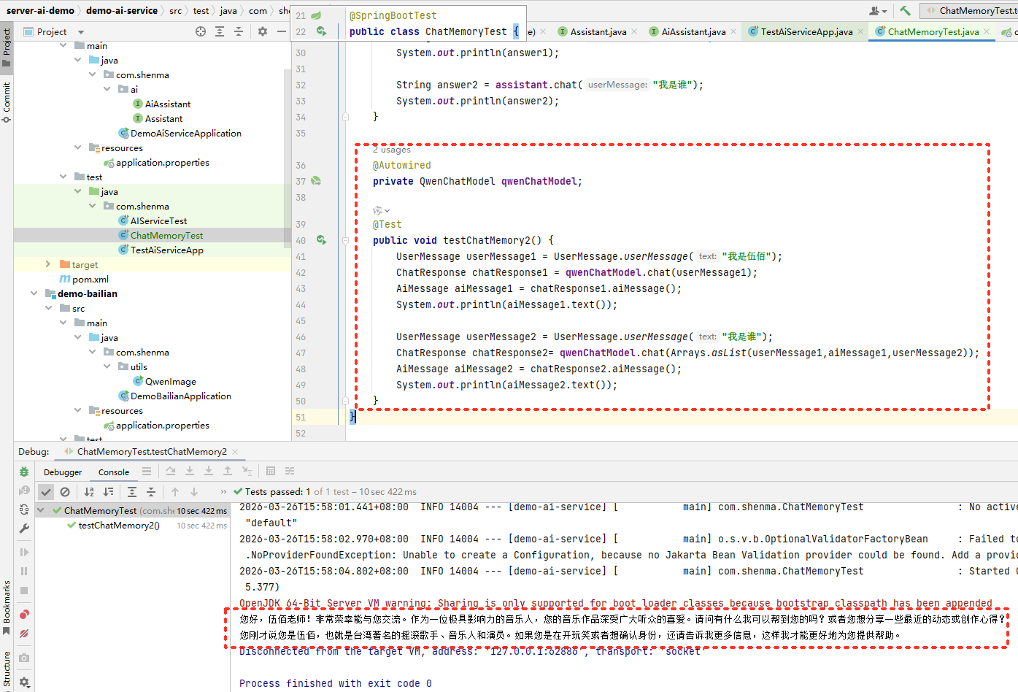
Task: Toggle Show Ignored tests button
Action: pos(65,492)
